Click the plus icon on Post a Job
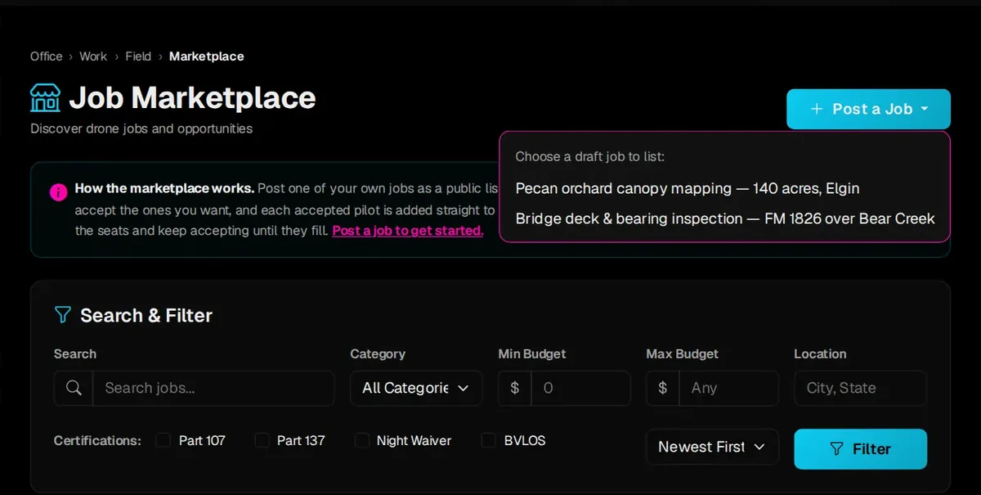 coord(816,109)
